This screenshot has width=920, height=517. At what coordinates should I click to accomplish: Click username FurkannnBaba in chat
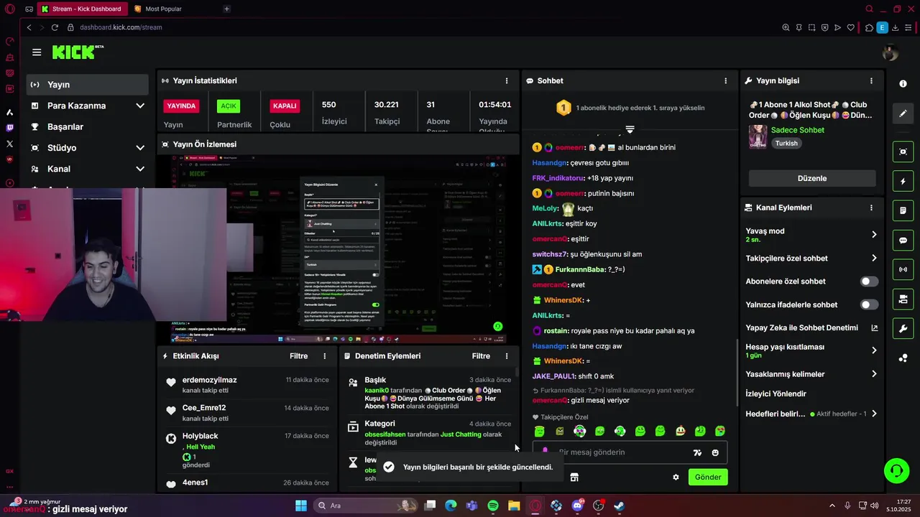[x=581, y=269]
